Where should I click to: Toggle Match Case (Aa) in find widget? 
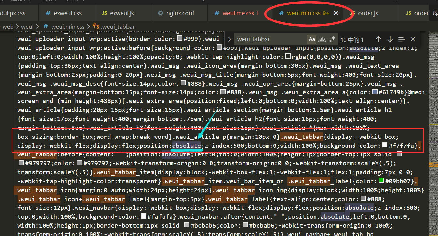pos(312,39)
